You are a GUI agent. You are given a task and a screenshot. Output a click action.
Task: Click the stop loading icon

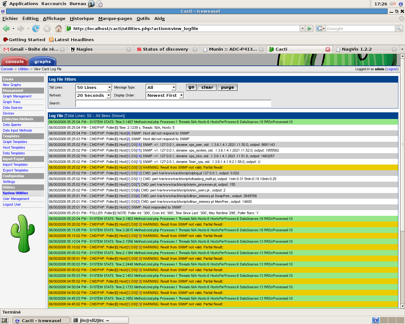47,28
